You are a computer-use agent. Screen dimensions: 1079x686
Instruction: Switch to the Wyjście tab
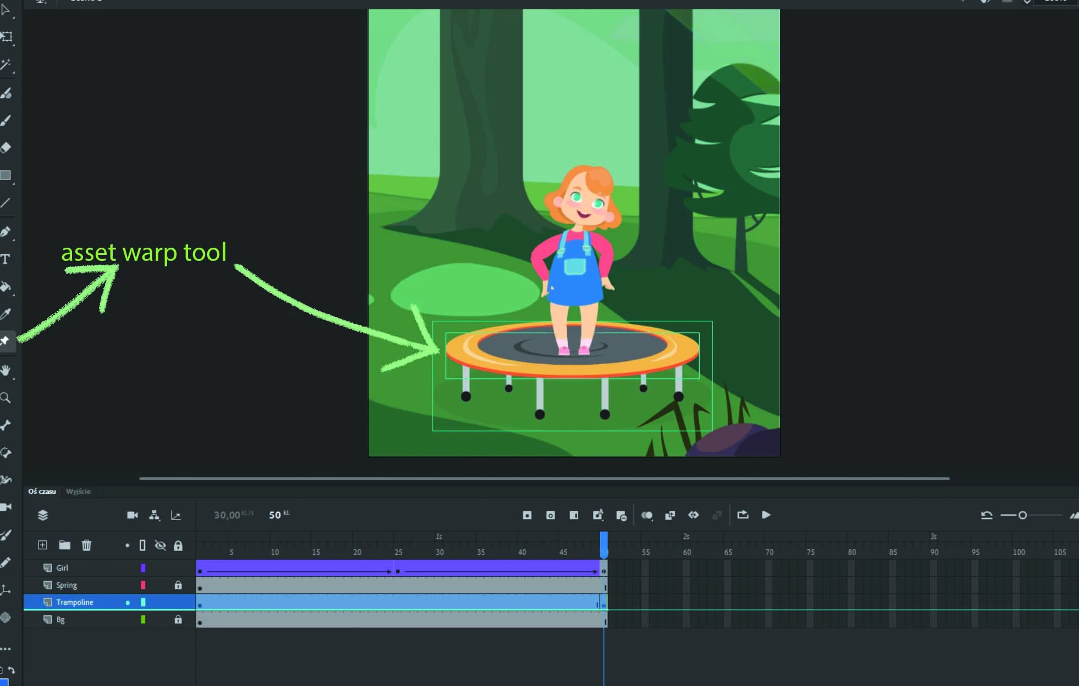78,492
